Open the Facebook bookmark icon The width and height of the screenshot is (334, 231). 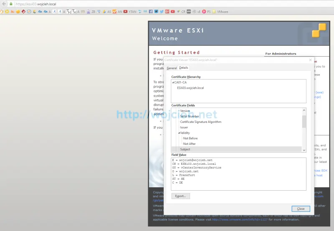tap(151, 12)
